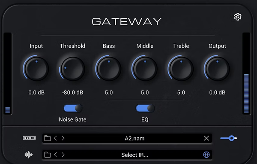Open folder to browse NAM models

pos(48,138)
